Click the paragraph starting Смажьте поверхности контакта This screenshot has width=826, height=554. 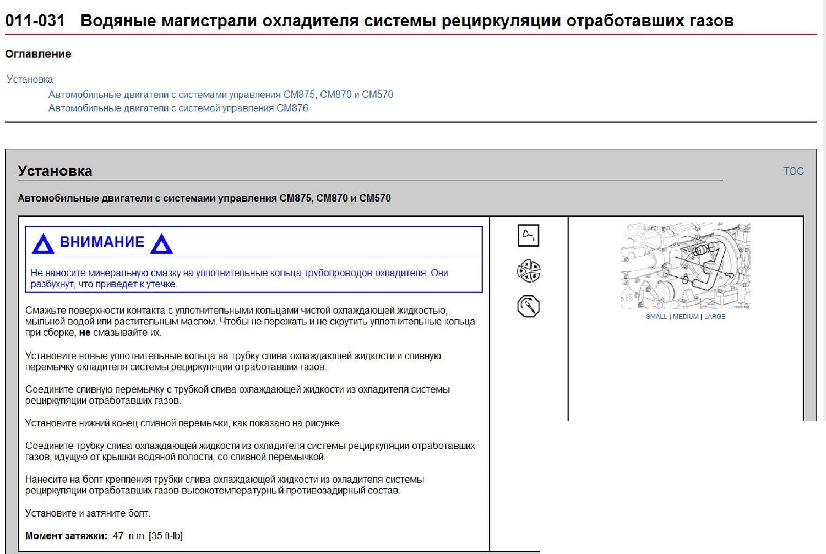(250, 322)
